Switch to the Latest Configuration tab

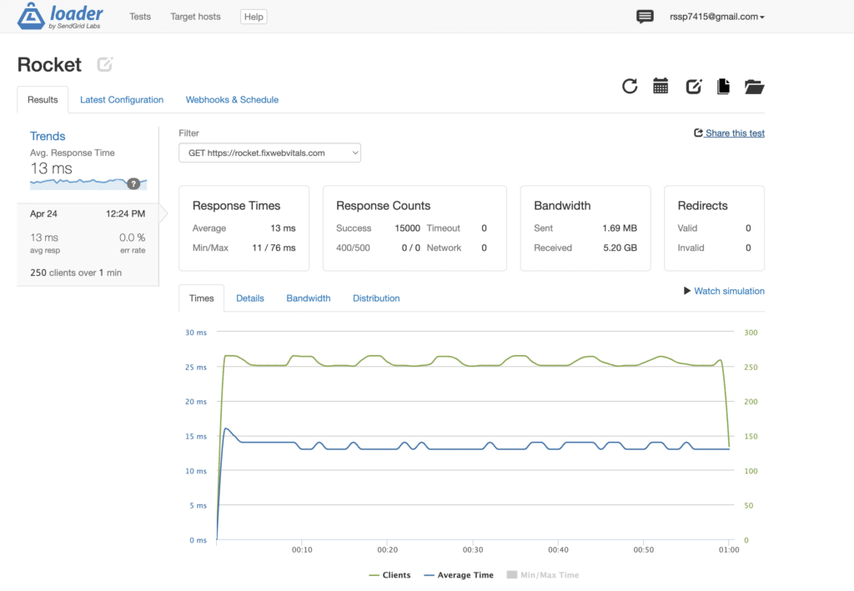click(x=122, y=99)
